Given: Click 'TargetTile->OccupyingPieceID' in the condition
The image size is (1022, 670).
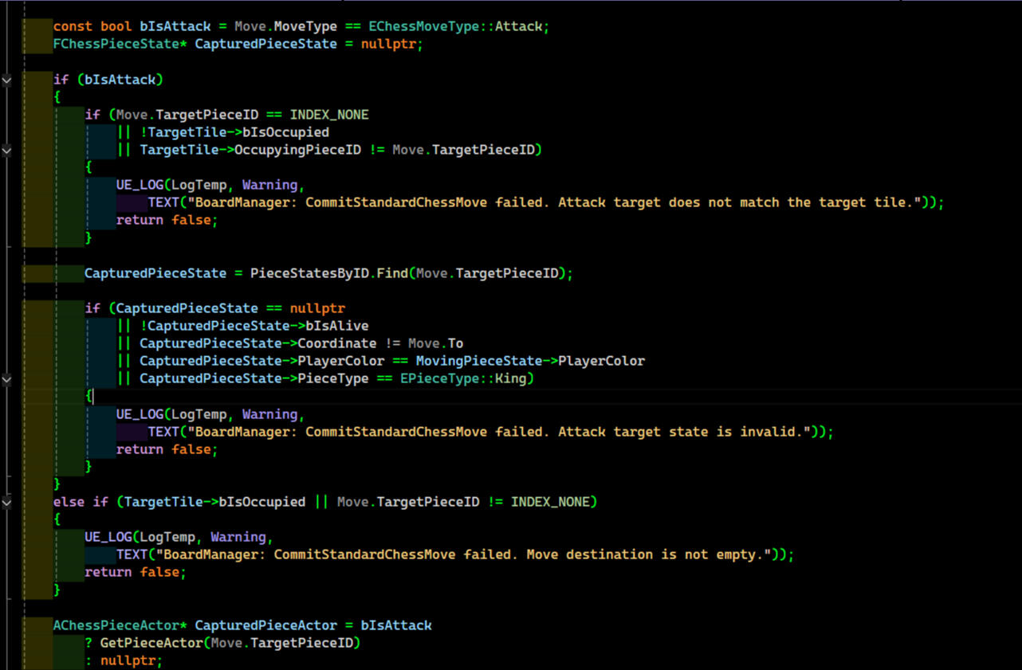Looking at the screenshot, I should pyautogui.click(x=250, y=150).
